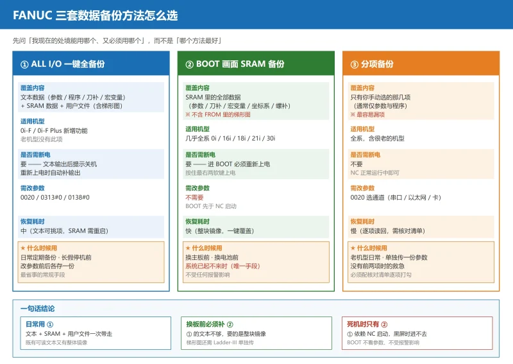The height and width of the screenshot is (364, 513).
Task: Select the note '老机型没有此项'
Action: coord(42,139)
